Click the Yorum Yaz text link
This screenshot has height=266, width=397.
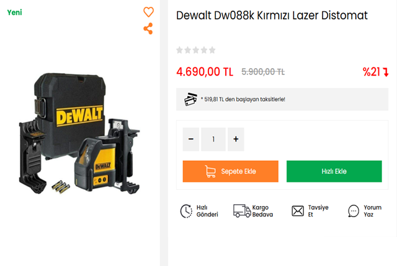coord(372,211)
